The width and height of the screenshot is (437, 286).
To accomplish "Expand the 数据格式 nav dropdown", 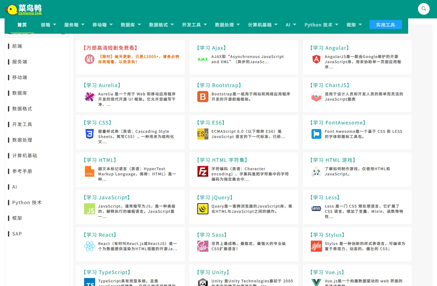I will coord(161,25).
